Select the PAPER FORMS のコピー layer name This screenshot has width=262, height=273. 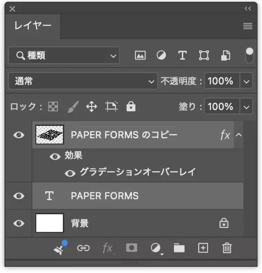pos(124,135)
